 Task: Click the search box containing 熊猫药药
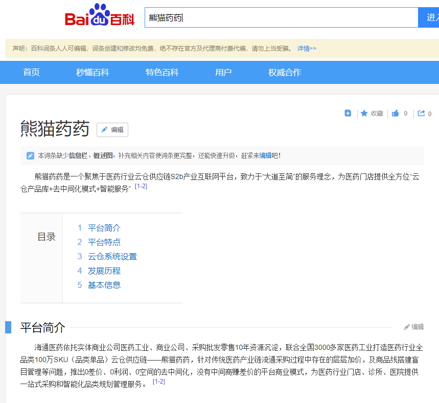[x=282, y=18]
